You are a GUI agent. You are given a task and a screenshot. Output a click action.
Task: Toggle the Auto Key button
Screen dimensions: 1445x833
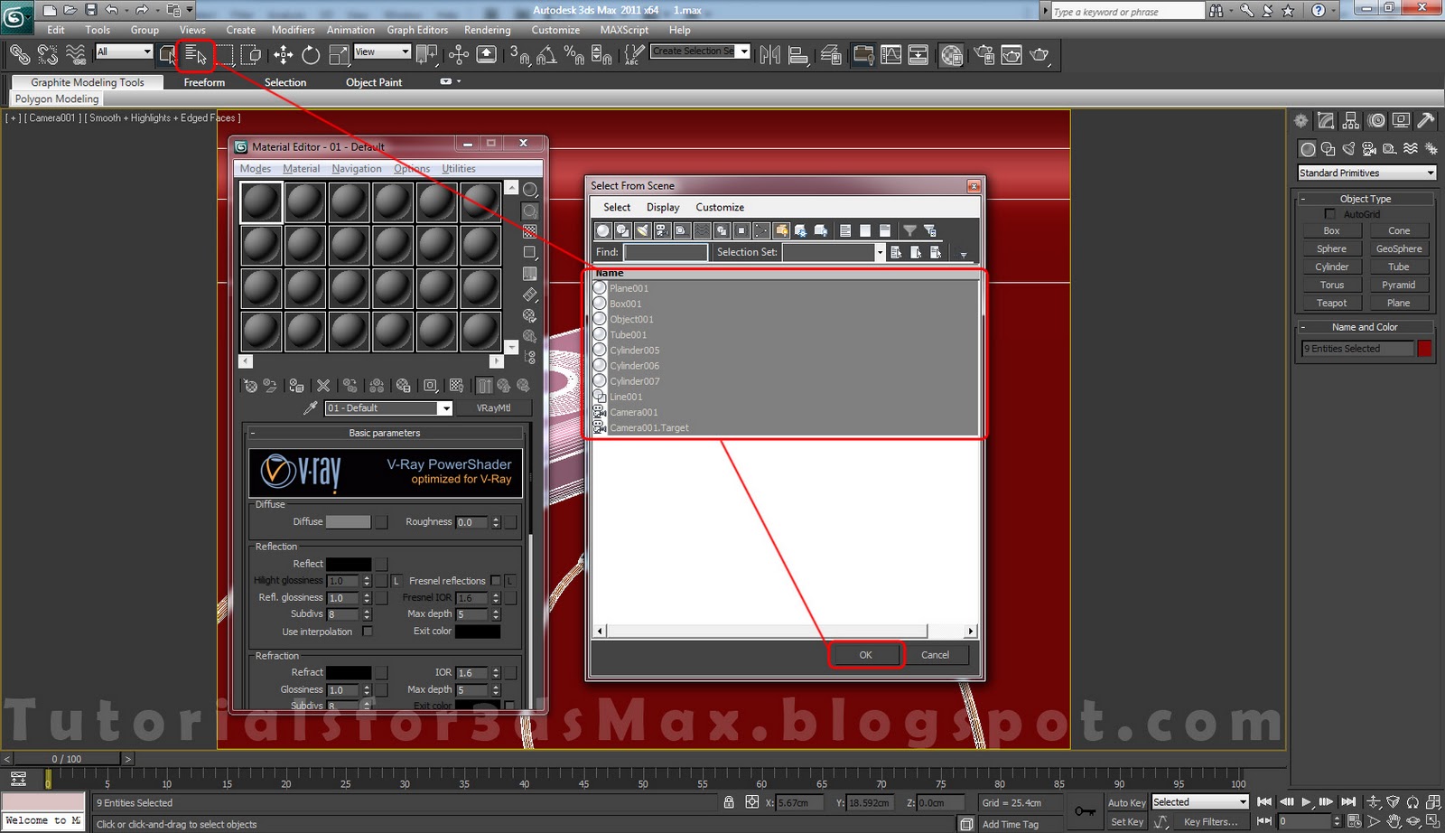[1126, 802]
